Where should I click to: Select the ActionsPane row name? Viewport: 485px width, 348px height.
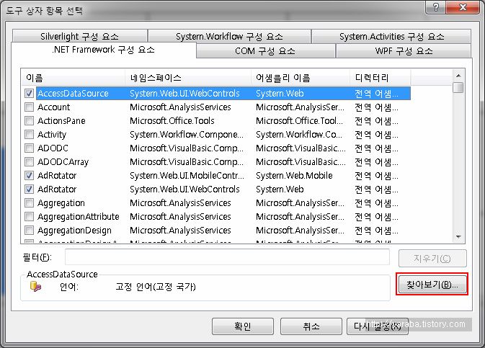(x=61, y=120)
